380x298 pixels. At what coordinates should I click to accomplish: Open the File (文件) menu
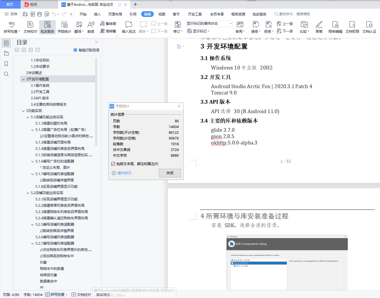[11, 14]
